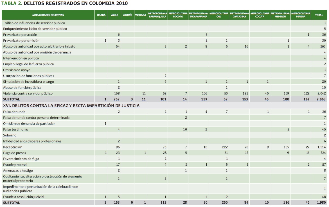Click the 'Amenazas a testigo' row label

(x=18, y=170)
